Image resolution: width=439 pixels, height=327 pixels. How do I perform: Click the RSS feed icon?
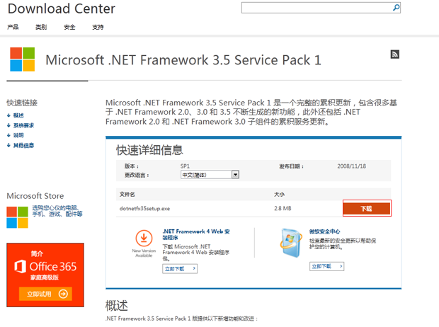coord(395,54)
